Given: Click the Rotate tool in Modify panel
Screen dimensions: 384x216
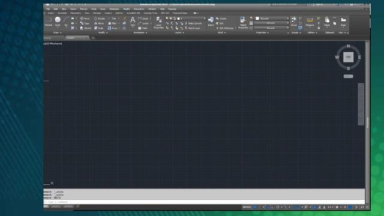Looking at the screenshot, I should [100, 19].
